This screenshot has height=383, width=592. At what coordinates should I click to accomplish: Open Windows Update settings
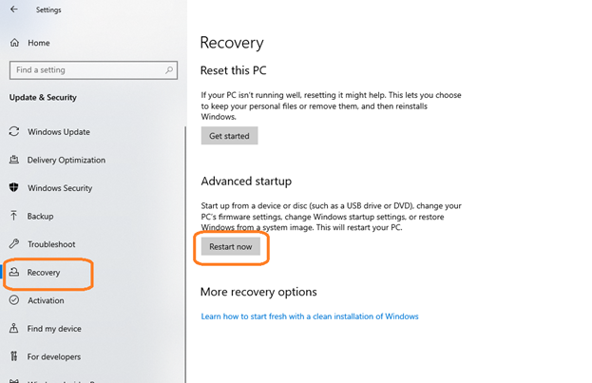coord(58,131)
